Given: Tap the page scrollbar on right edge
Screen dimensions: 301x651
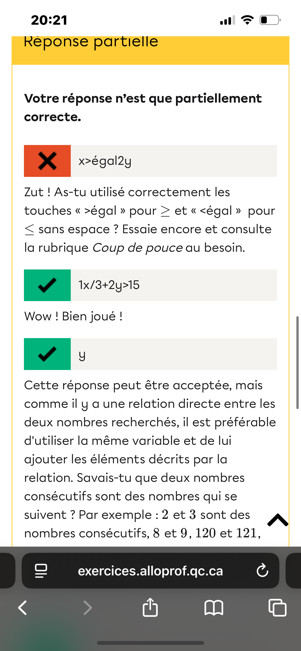Looking at the screenshot, I should (x=297, y=363).
